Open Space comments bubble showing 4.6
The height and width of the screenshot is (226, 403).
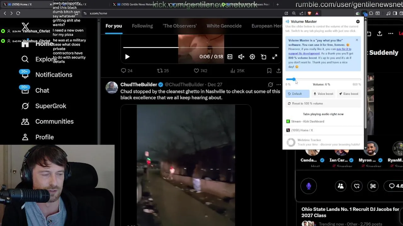pyautogui.click(x=396, y=186)
